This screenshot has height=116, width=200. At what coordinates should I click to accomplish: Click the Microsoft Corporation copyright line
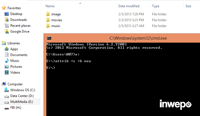pos(104,48)
